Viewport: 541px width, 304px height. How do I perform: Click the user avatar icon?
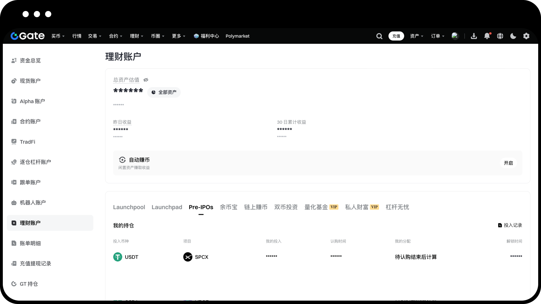[x=455, y=36]
